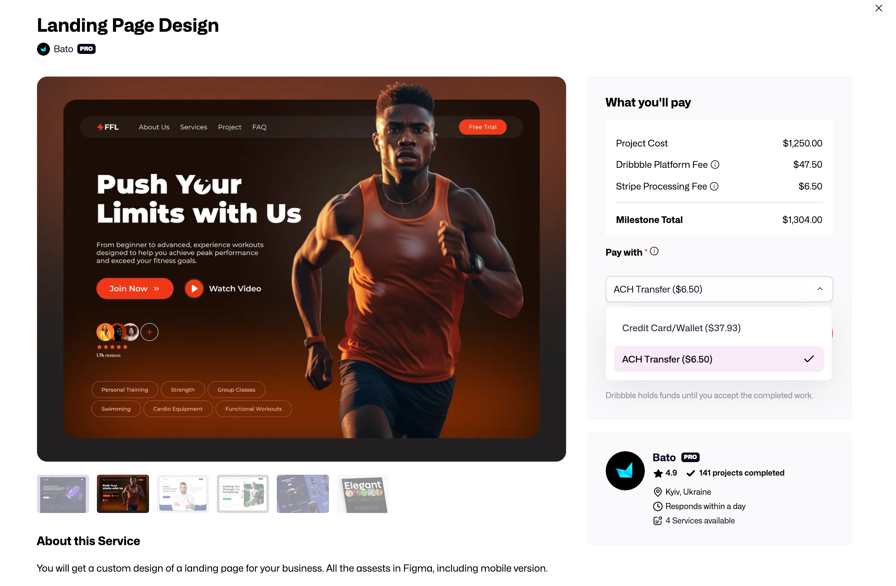
Task: Select the ACH Transfer ($6.50) menu option
Action: (x=719, y=359)
